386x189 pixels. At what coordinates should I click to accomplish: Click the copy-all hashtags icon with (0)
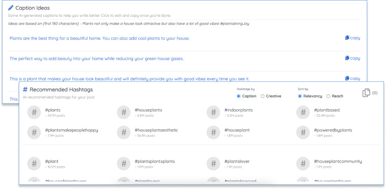click(x=366, y=93)
